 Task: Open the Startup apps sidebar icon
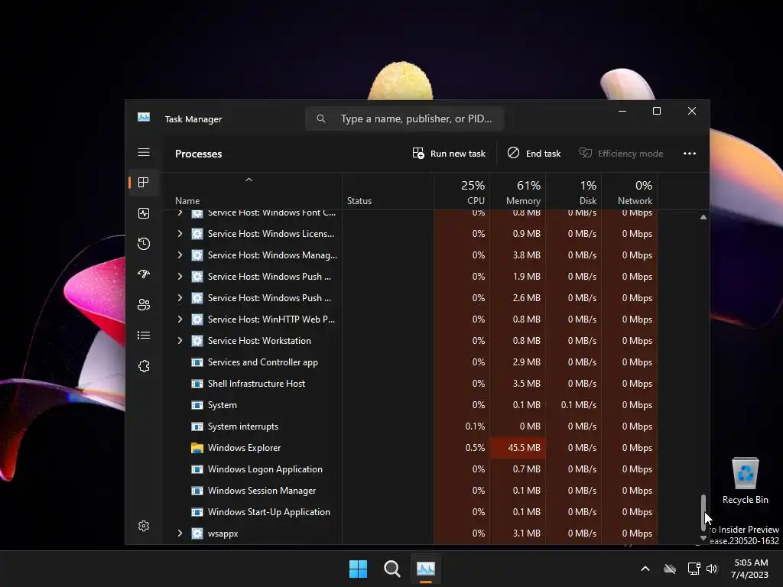tap(144, 274)
